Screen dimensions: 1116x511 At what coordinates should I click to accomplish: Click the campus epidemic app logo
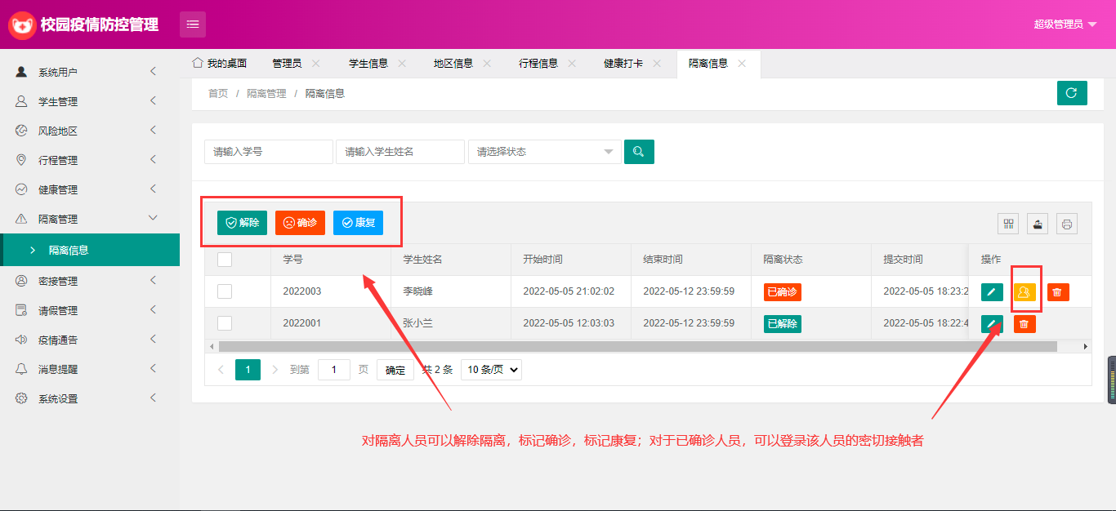click(22, 24)
